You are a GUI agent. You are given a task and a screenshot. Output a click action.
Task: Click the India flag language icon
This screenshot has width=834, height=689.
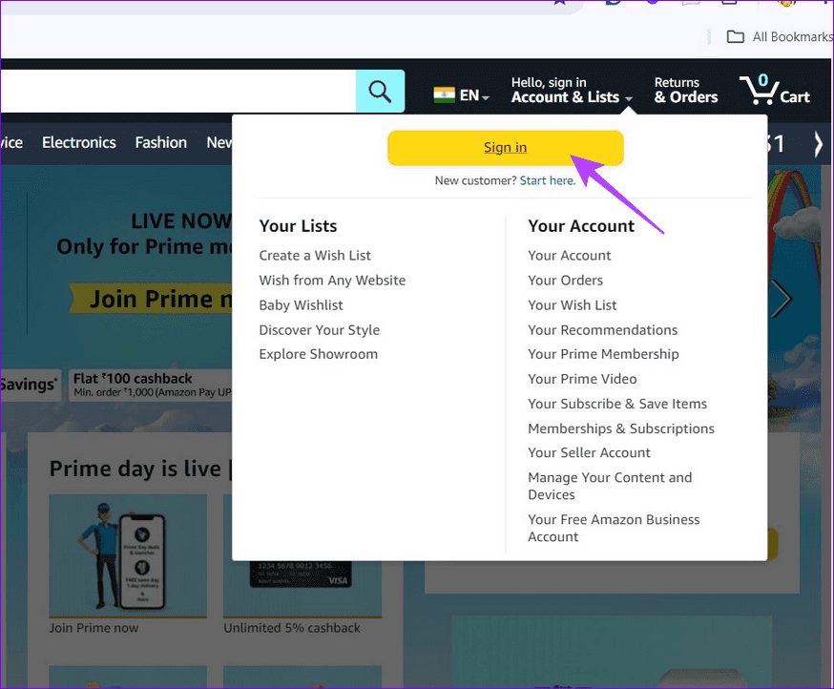(x=444, y=94)
